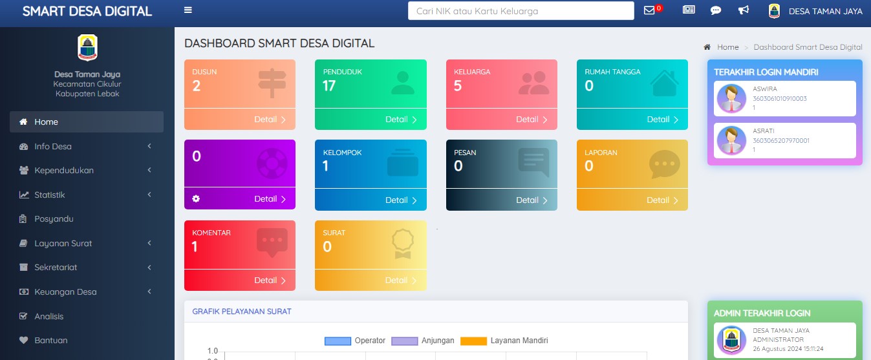Click the hamburger sidebar toggle icon
This screenshot has height=360, width=871.
point(188,10)
